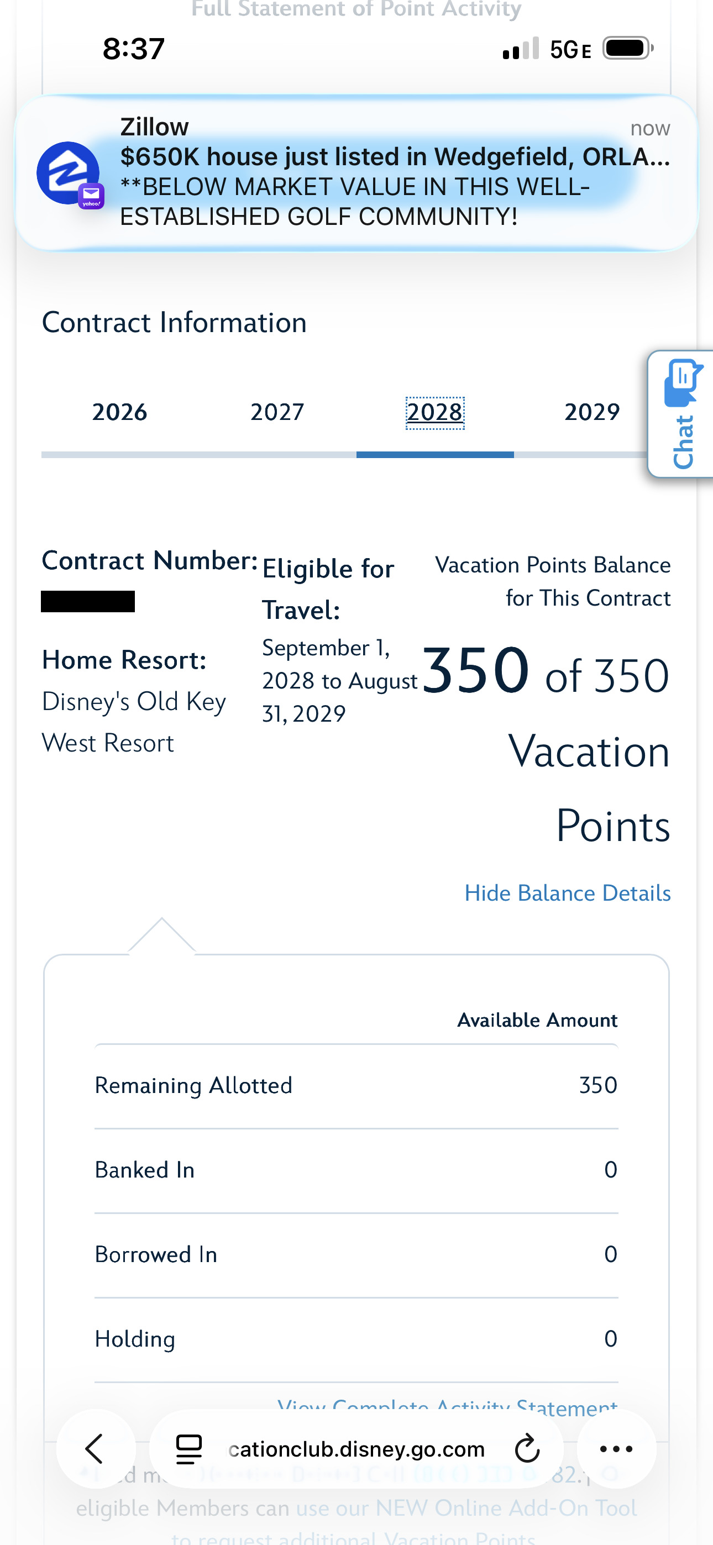Open the Zillow $650K house notification
713x1545 pixels.
356,173
